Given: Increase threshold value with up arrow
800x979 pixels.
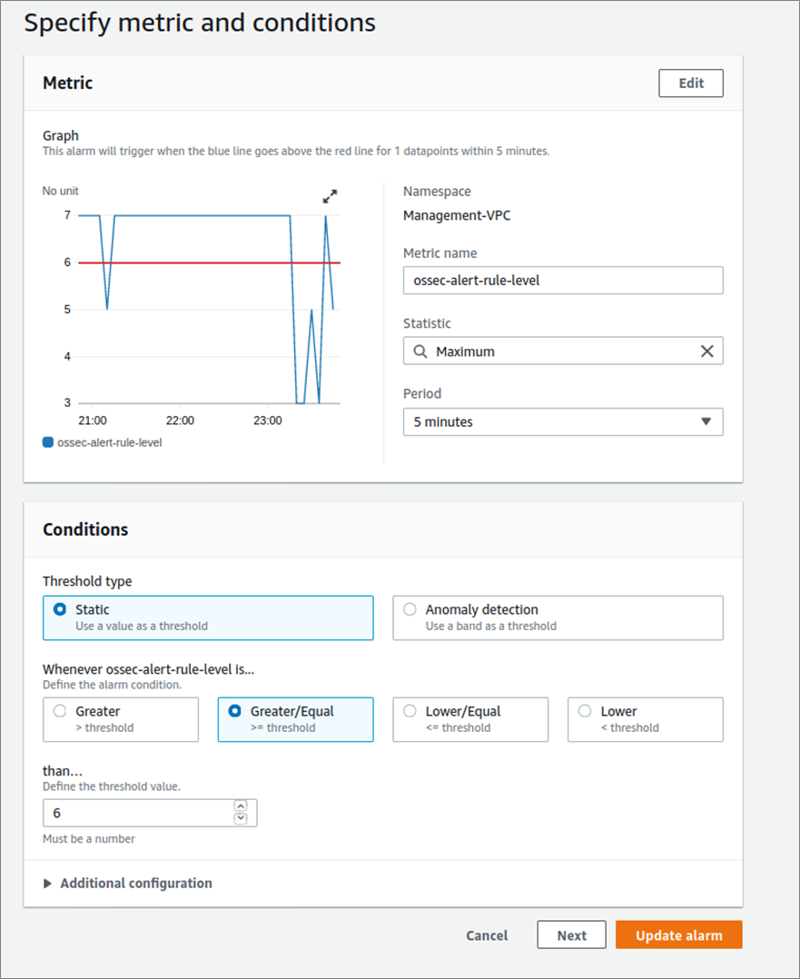Looking at the screenshot, I should (x=241, y=806).
